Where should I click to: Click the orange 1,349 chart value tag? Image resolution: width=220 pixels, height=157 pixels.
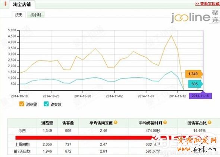[194, 74]
